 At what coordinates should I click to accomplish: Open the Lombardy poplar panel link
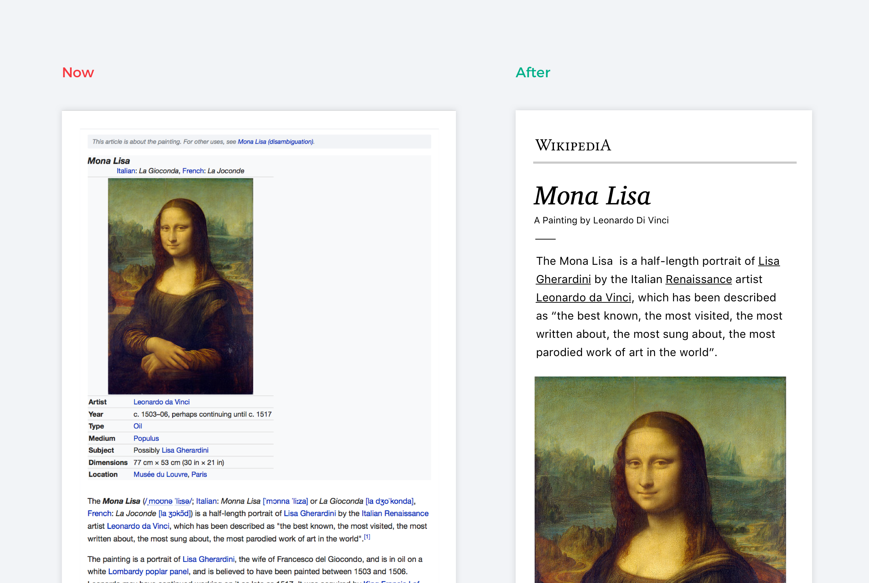(148, 571)
